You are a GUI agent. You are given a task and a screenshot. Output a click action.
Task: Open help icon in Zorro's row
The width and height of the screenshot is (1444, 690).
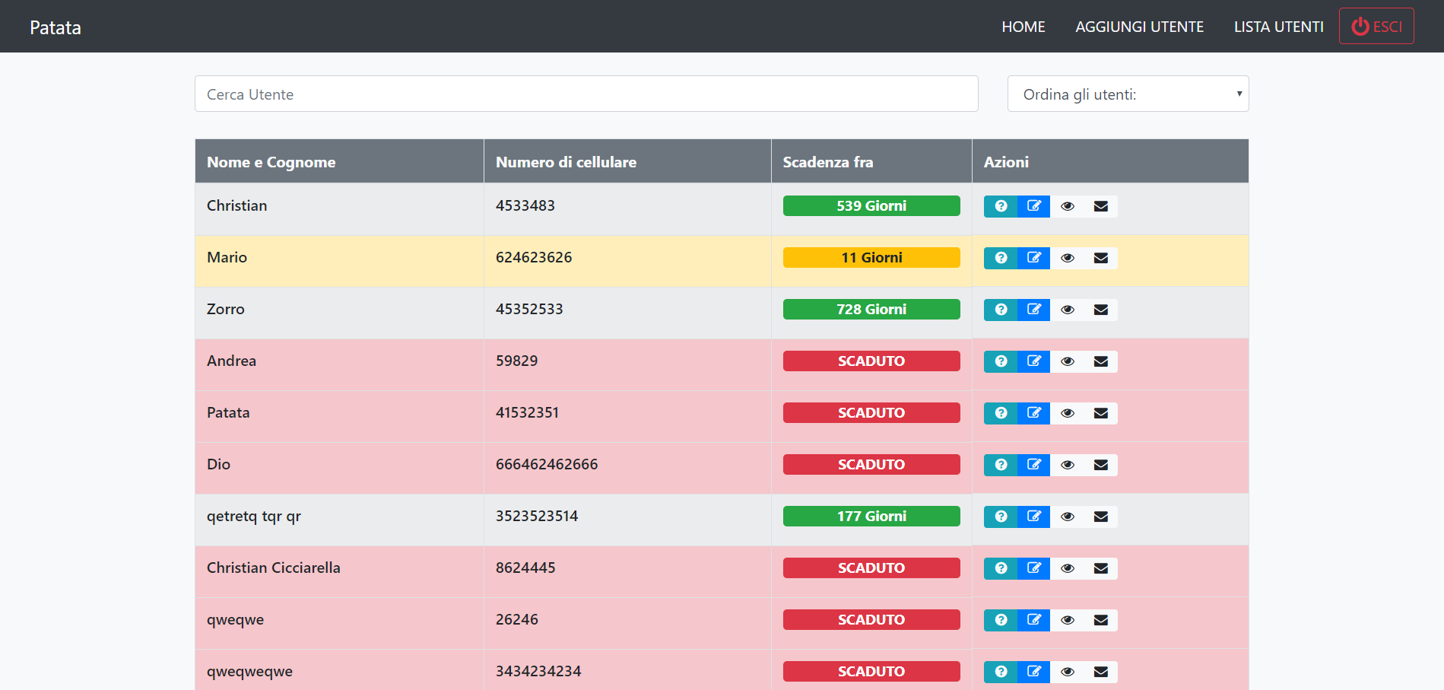[x=1001, y=310]
